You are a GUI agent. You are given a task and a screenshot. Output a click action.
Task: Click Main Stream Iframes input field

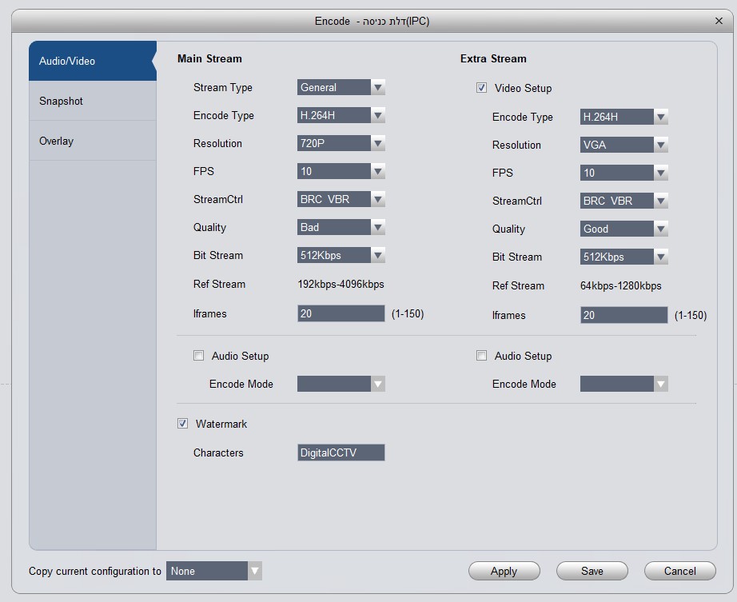(x=341, y=313)
